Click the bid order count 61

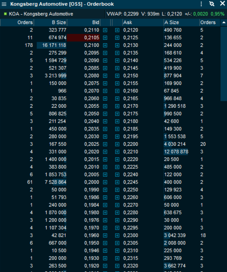point(30,182)
